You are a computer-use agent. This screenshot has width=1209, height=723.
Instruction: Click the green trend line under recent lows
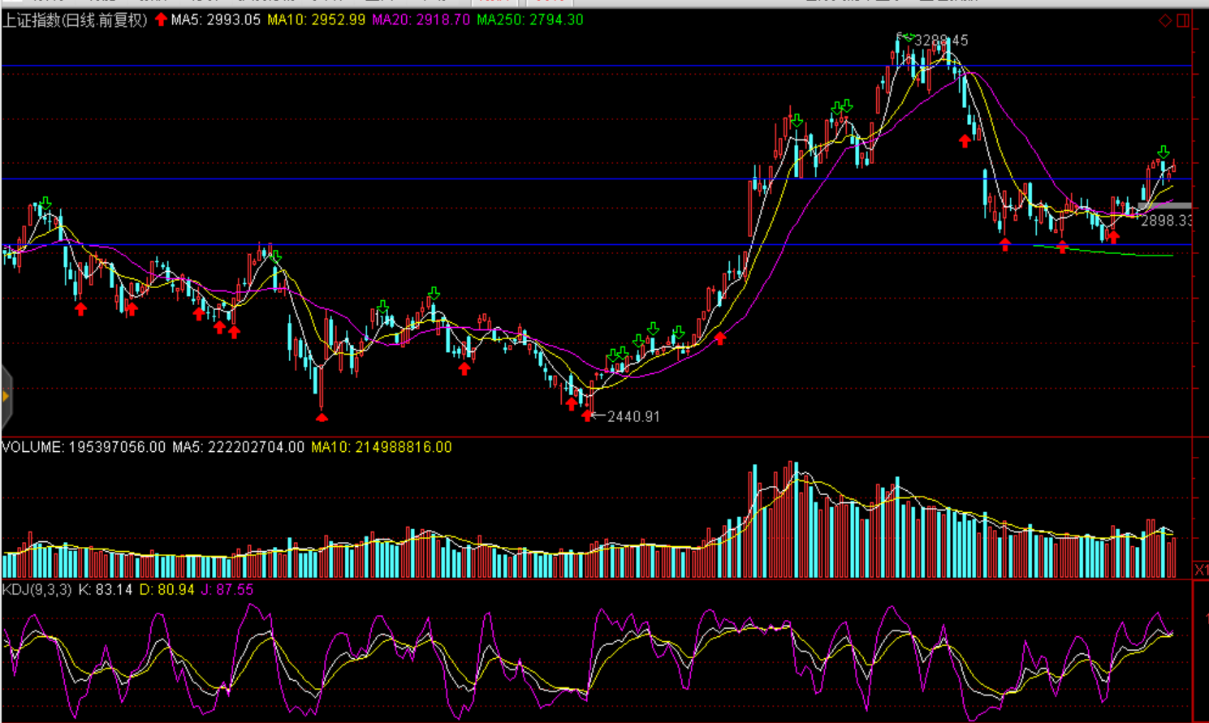1120,253
